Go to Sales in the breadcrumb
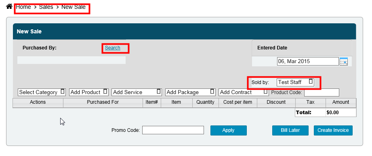The height and width of the screenshot is (156, 372). coord(46,7)
